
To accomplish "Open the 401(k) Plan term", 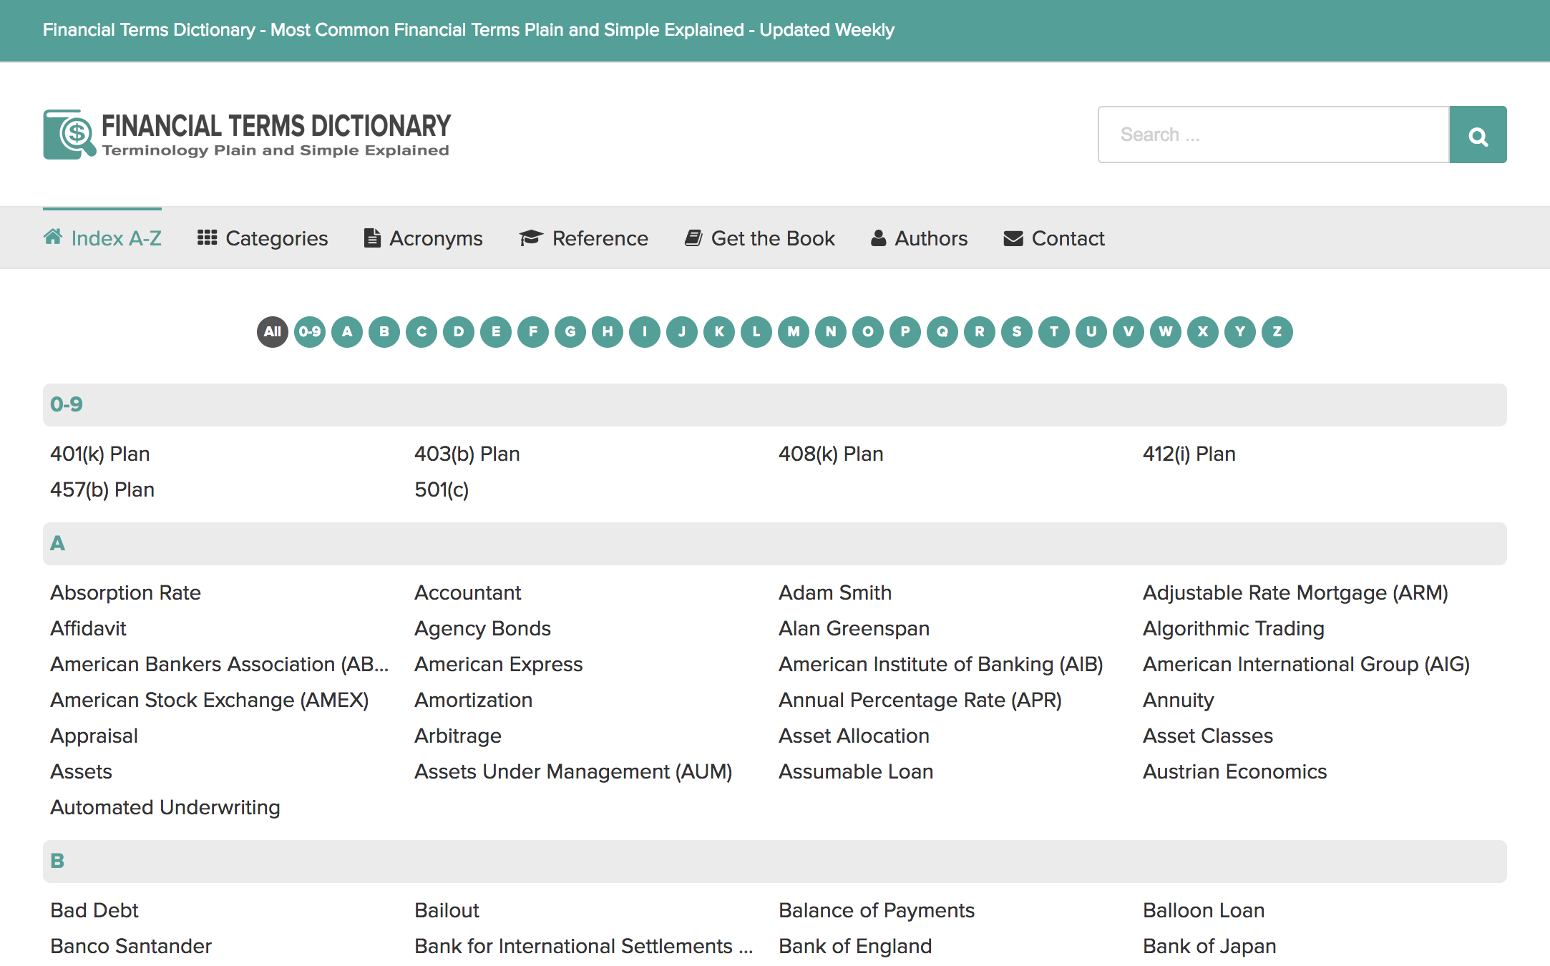I will [100, 454].
